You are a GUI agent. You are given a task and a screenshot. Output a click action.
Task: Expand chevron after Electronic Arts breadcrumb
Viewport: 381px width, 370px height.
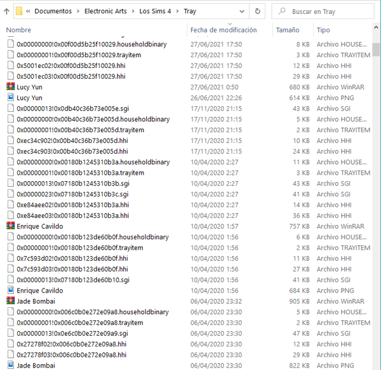[133, 11]
